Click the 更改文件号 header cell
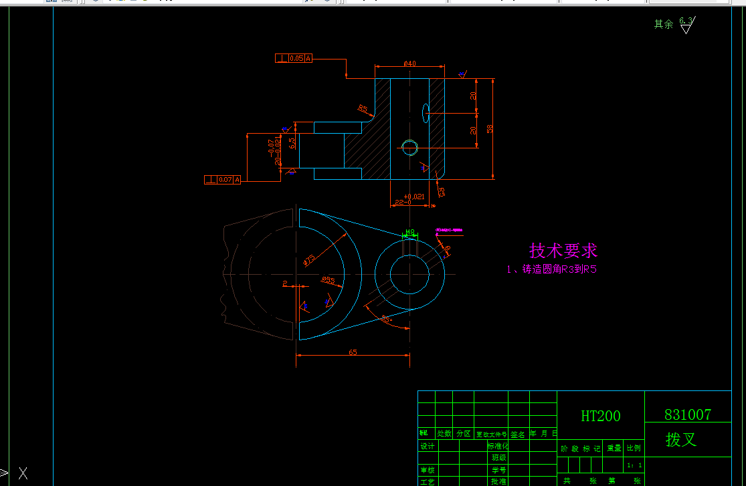This screenshot has width=746, height=486. [x=492, y=434]
